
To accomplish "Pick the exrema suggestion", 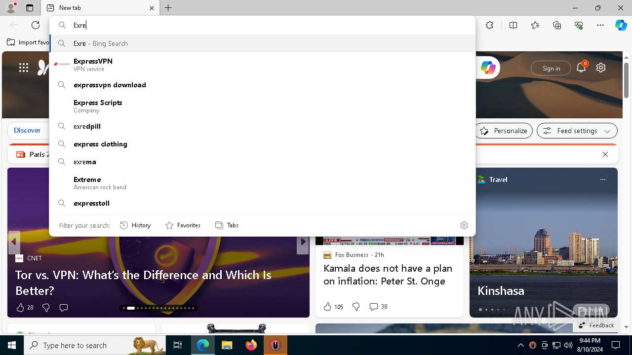I will 263,162.
